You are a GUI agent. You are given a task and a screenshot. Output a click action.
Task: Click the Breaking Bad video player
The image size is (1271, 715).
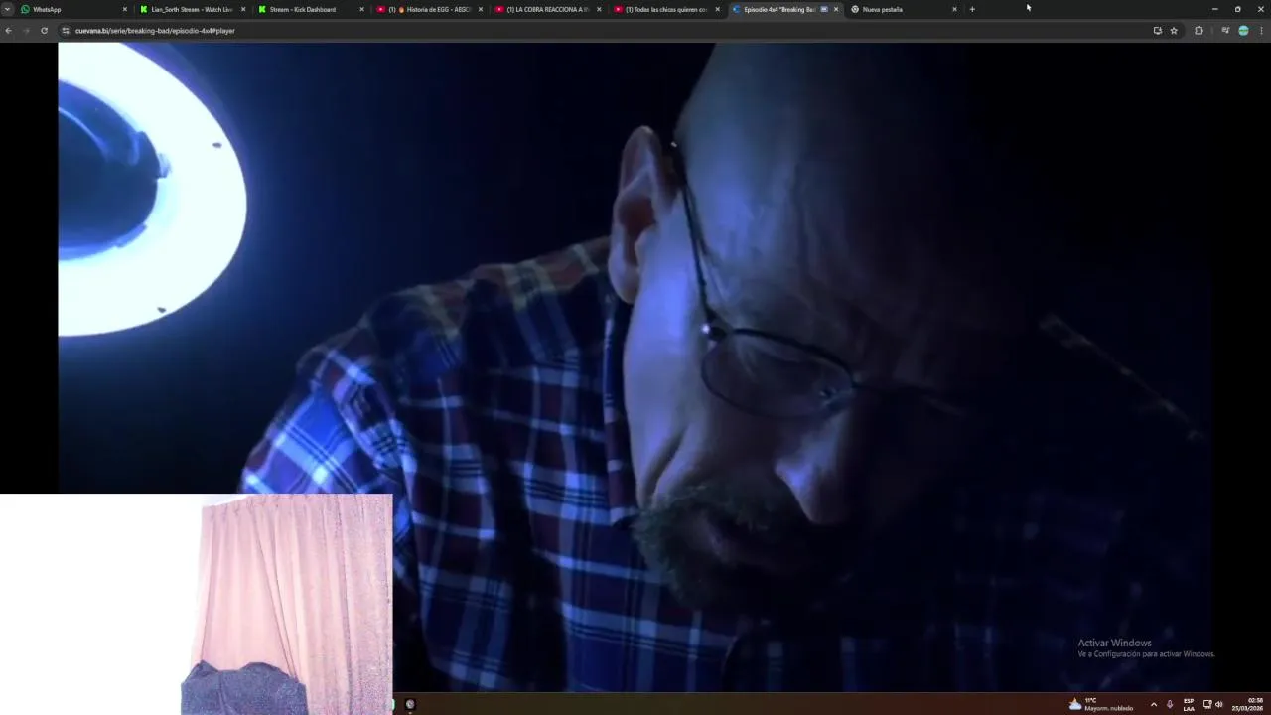635,365
